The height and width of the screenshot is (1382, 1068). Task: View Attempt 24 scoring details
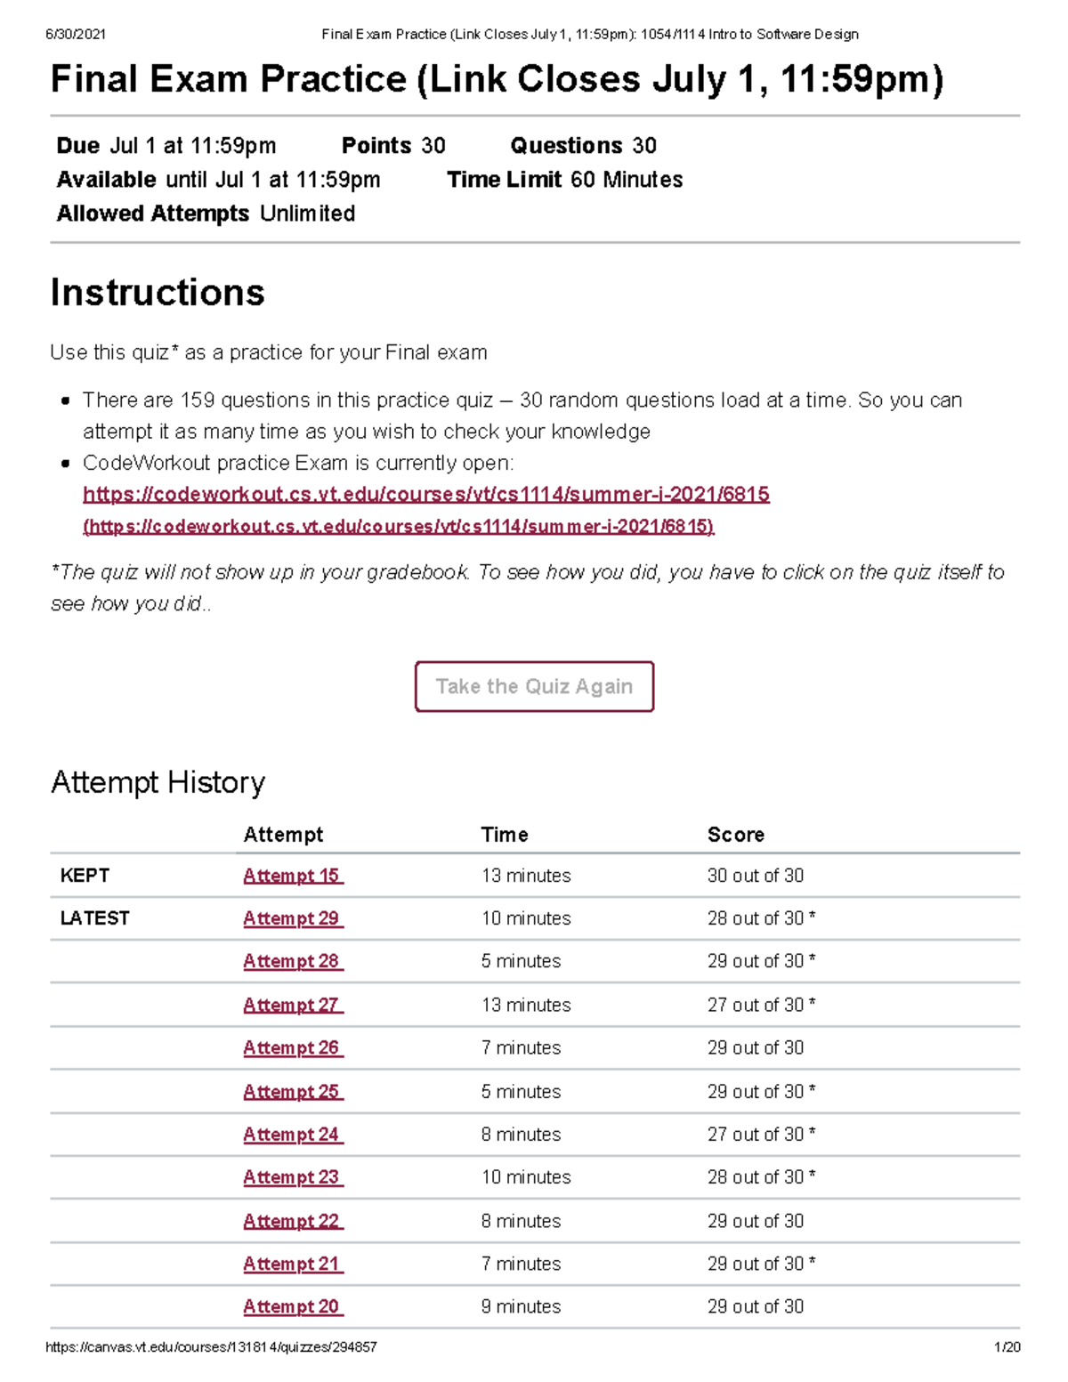click(291, 1134)
